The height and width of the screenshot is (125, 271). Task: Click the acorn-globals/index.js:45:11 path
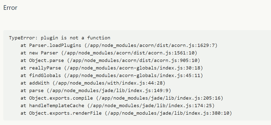133,76
